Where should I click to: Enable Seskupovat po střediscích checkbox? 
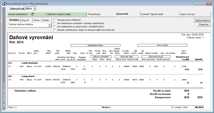point(55,20)
